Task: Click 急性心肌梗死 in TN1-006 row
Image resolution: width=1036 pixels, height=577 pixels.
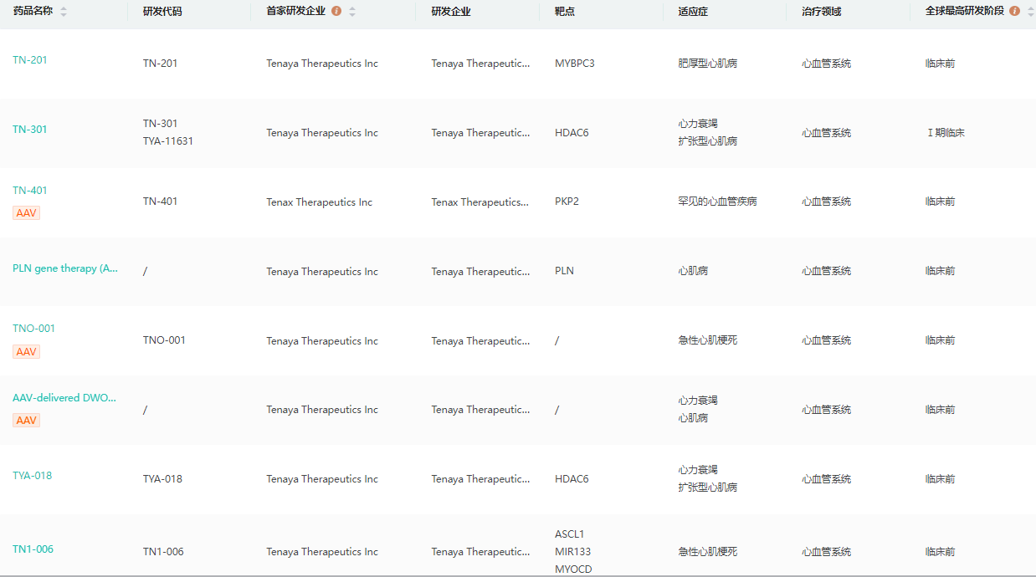Action: [x=708, y=552]
